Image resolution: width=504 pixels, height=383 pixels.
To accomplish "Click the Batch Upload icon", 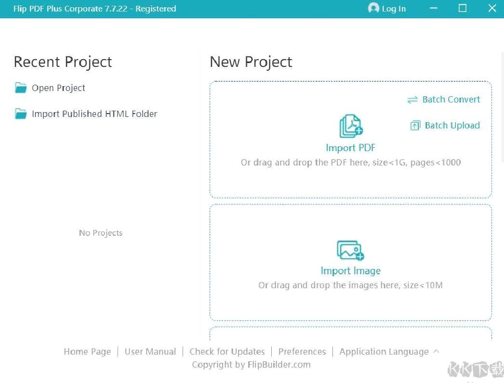I will (x=415, y=125).
